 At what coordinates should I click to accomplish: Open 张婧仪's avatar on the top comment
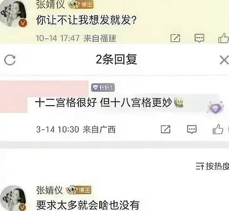tap(14, 13)
